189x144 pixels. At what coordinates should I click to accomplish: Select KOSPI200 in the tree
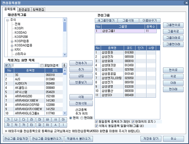tap(21, 37)
